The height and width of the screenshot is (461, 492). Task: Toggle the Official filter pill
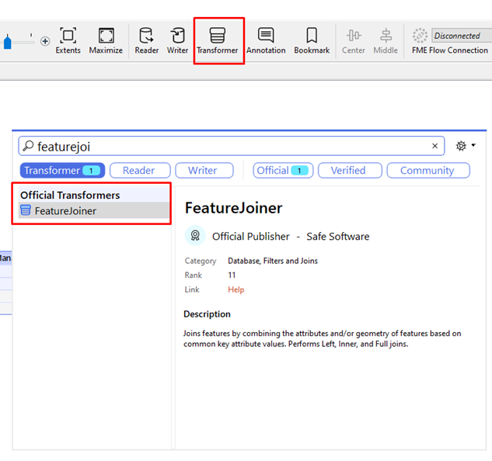pyautogui.click(x=283, y=171)
